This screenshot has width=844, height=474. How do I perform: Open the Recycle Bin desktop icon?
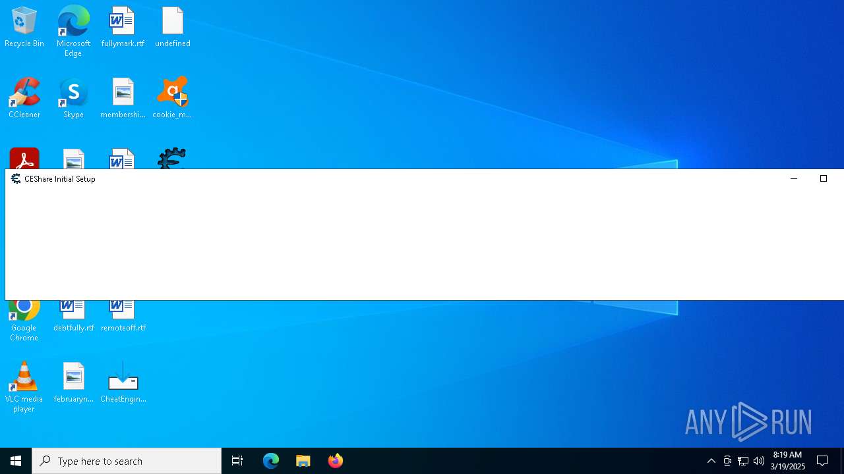(24, 28)
